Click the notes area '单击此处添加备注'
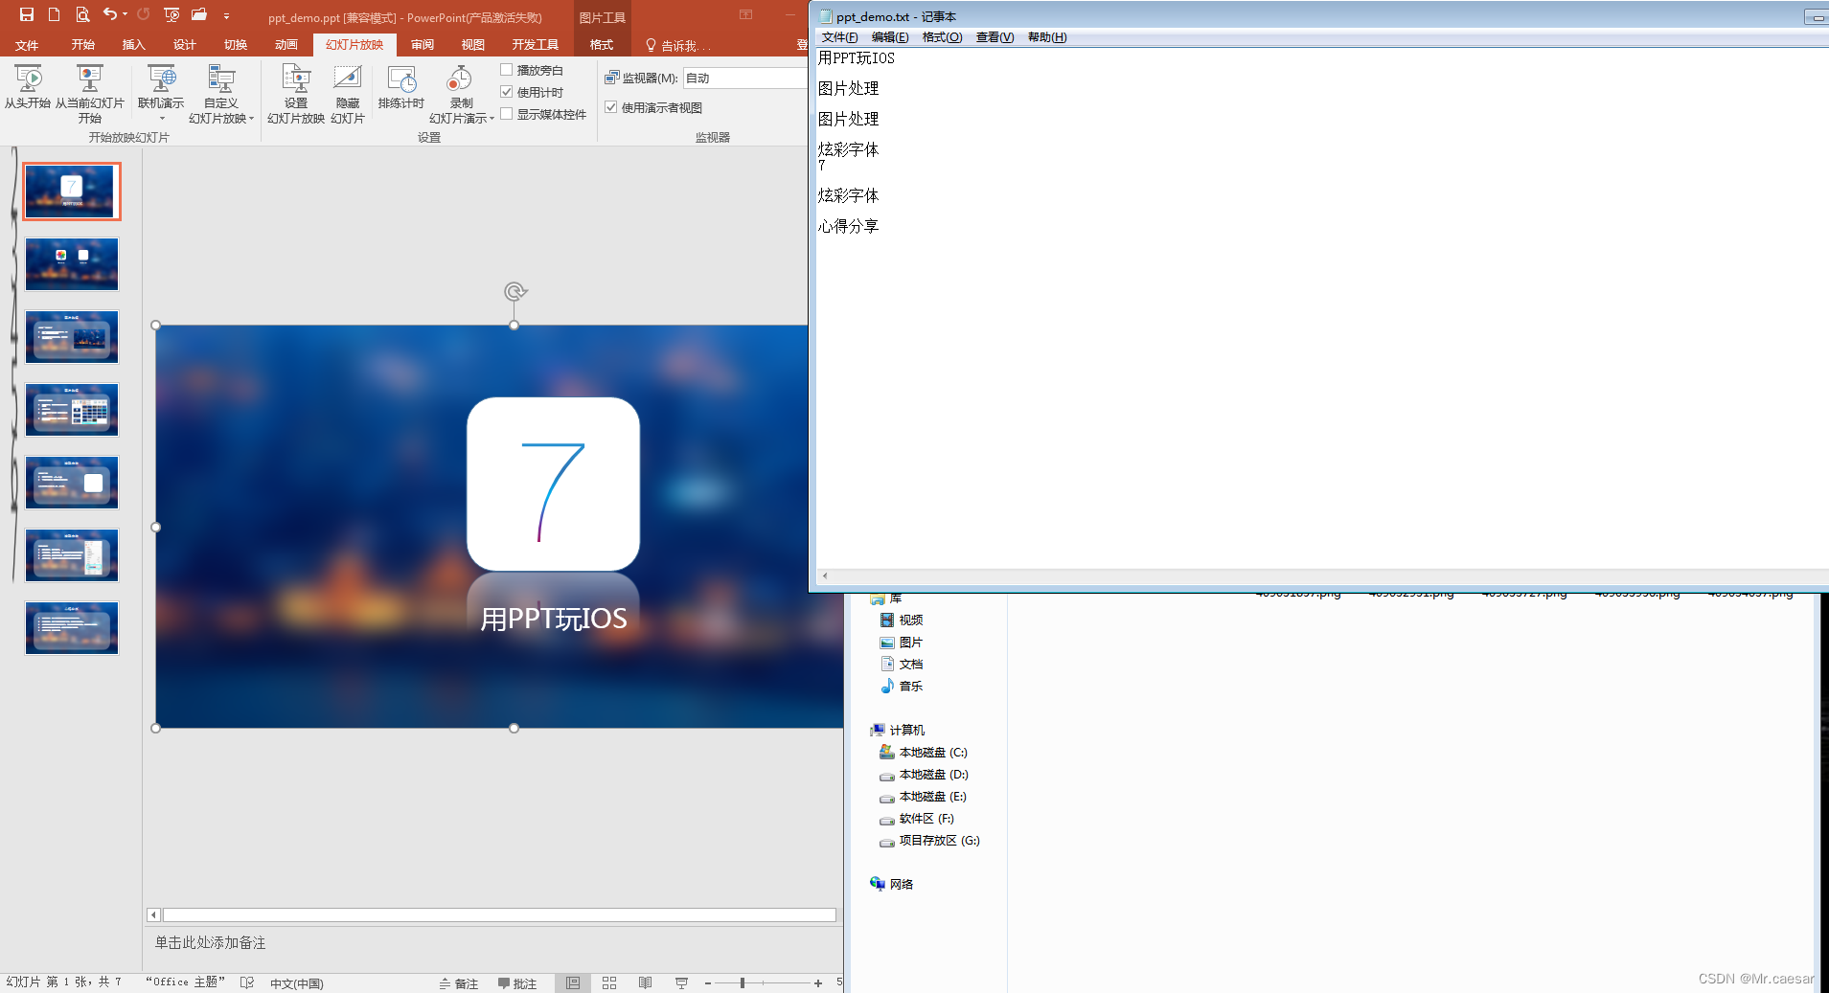The image size is (1829, 993). (x=211, y=943)
